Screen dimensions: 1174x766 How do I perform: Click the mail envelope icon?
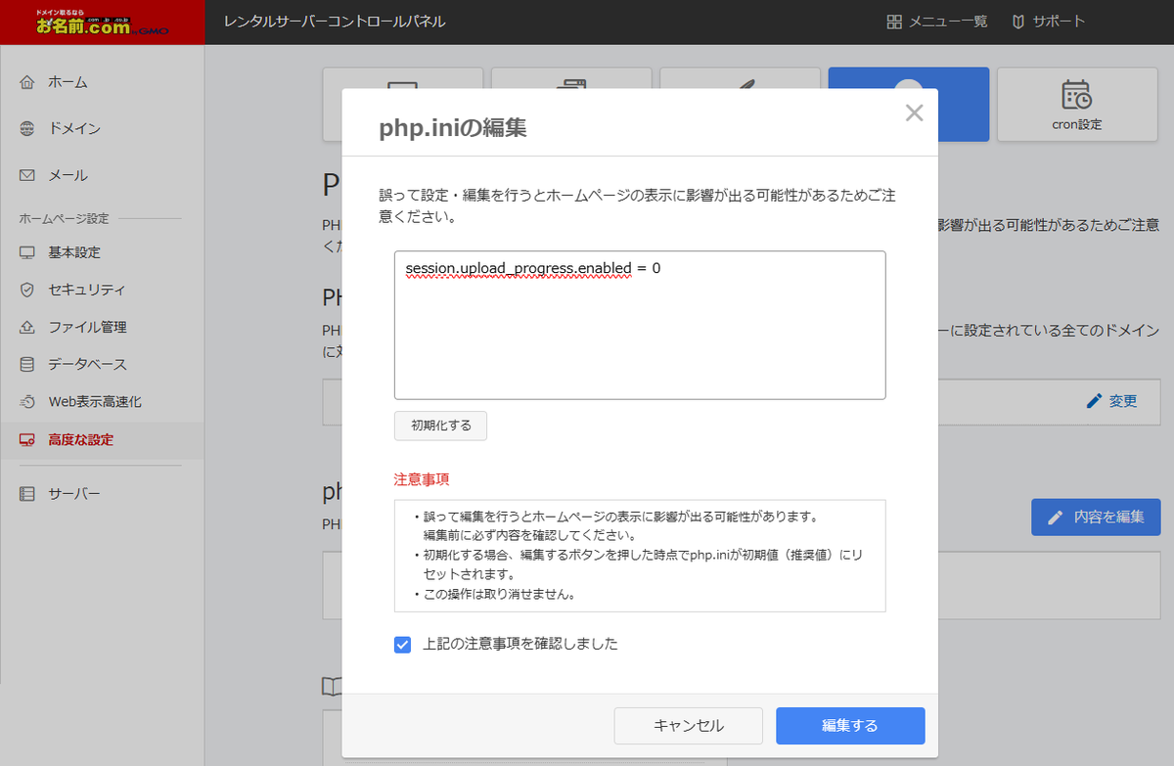pyautogui.click(x=27, y=176)
